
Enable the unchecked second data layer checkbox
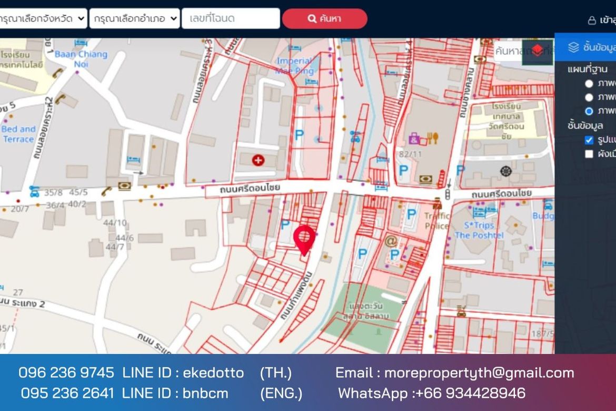click(589, 154)
